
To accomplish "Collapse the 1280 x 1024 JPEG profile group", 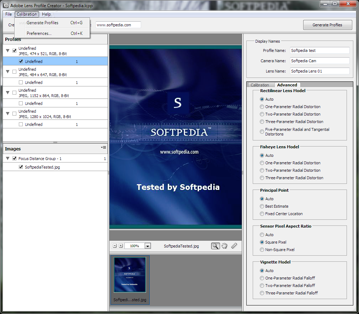I will pyautogui.click(x=7, y=113).
